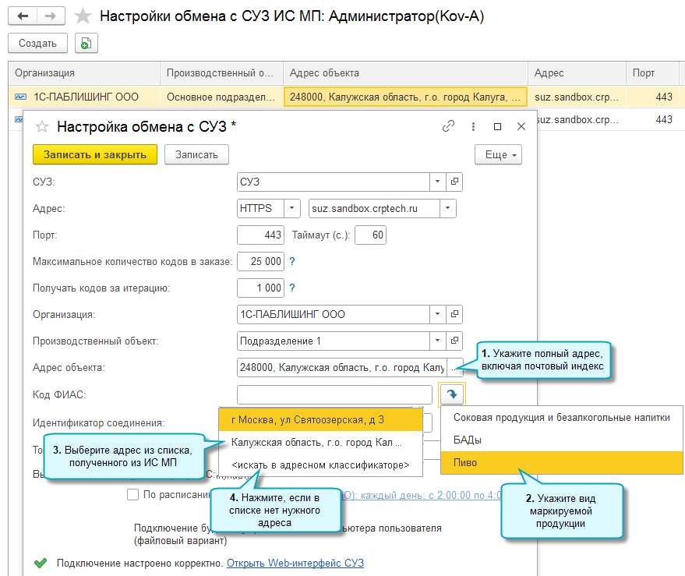Click the Порт input field with 443
The image size is (685, 576).
[260, 235]
